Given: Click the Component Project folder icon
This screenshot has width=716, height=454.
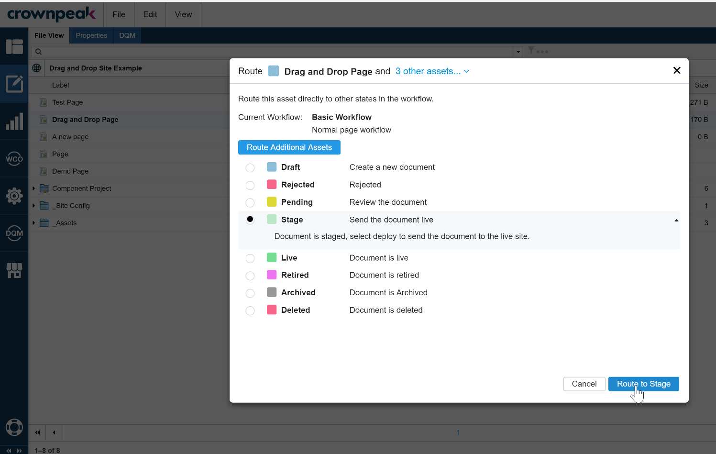Looking at the screenshot, I should point(44,188).
